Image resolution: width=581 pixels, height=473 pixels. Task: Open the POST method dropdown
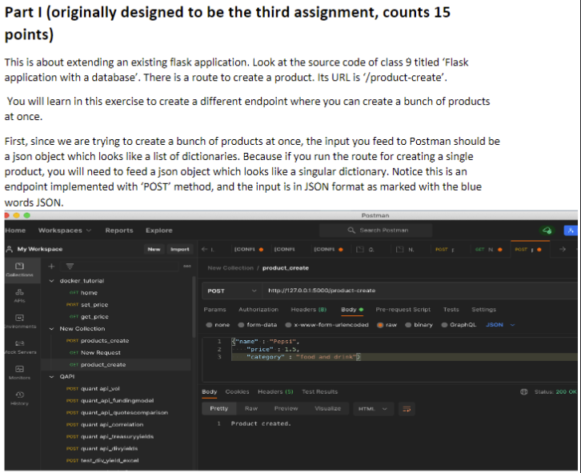click(231, 291)
